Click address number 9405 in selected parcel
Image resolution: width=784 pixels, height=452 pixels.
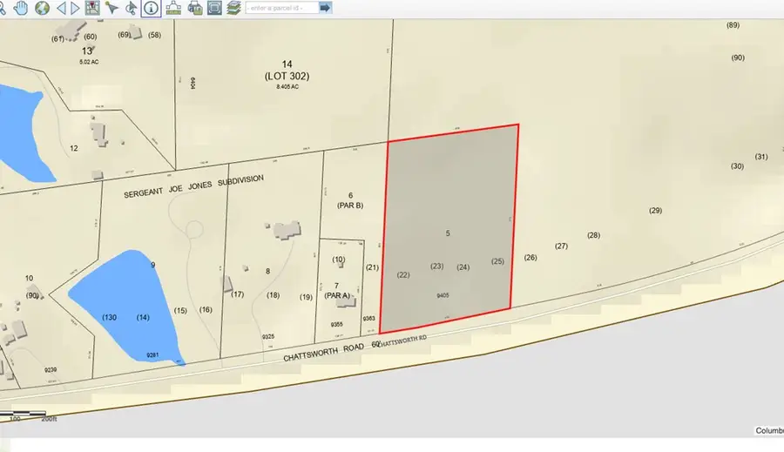coord(443,295)
